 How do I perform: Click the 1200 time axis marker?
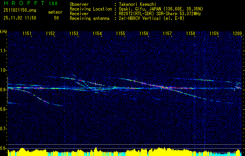click(x=237, y=33)
